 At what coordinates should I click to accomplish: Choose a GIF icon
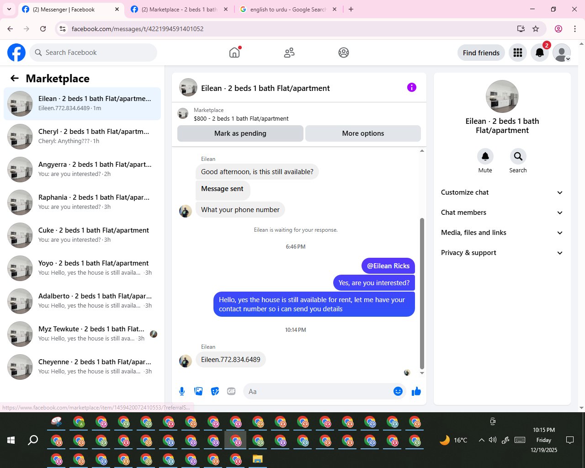(x=231, y=391)
